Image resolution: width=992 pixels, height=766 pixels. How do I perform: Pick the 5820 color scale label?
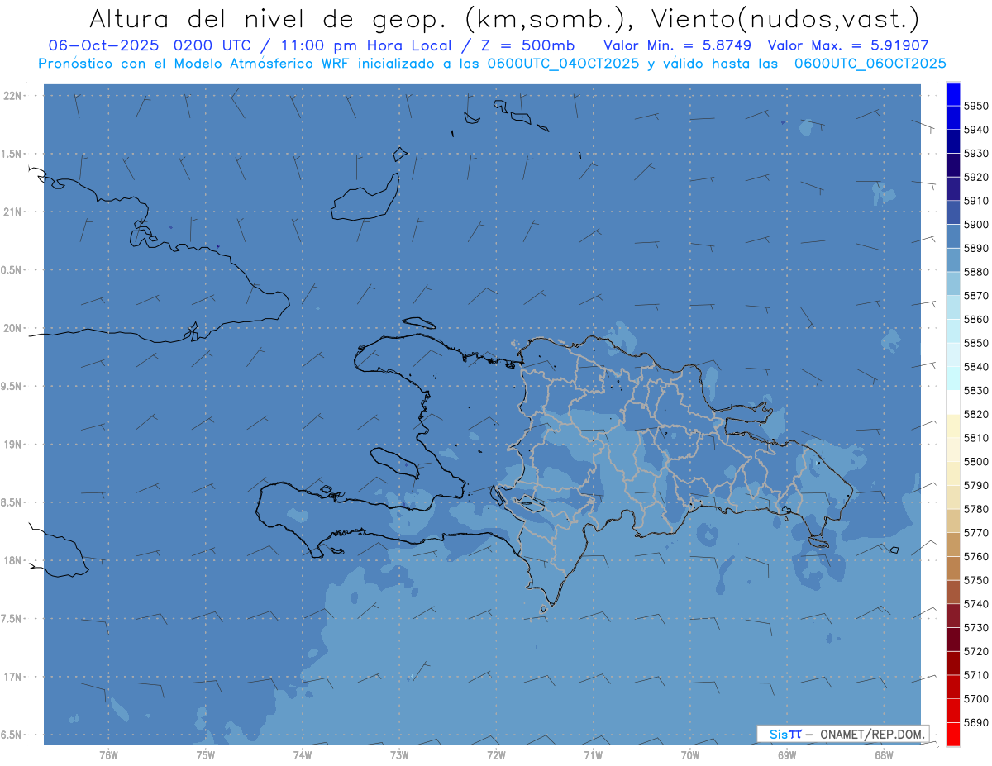click(x=975, y=414)
